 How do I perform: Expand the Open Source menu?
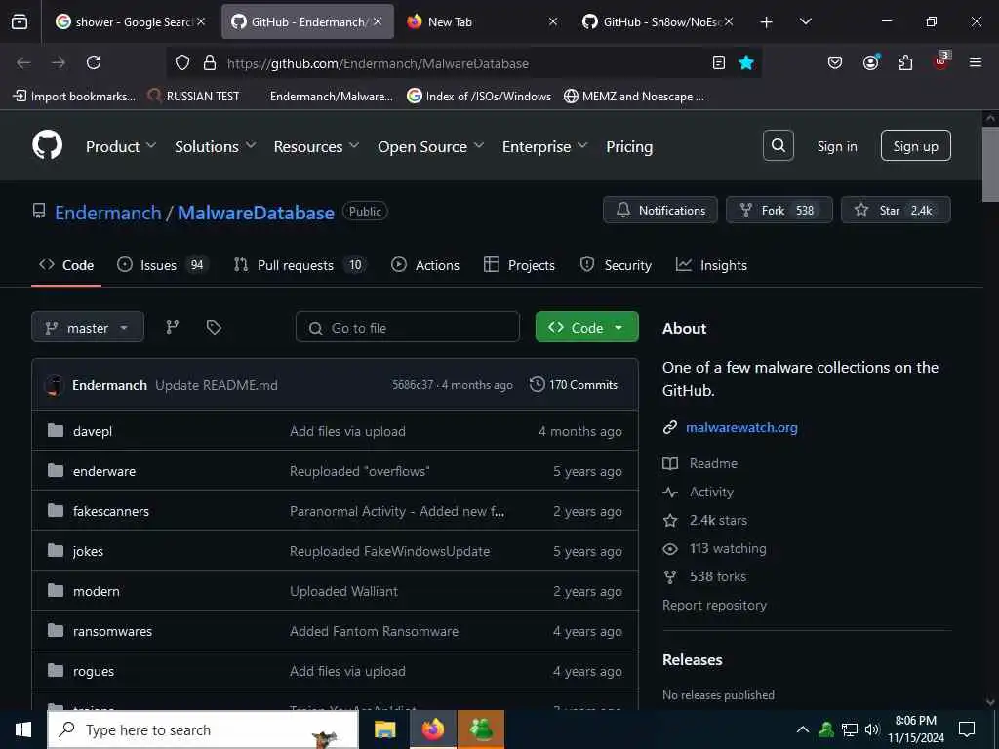click(430, 146)
